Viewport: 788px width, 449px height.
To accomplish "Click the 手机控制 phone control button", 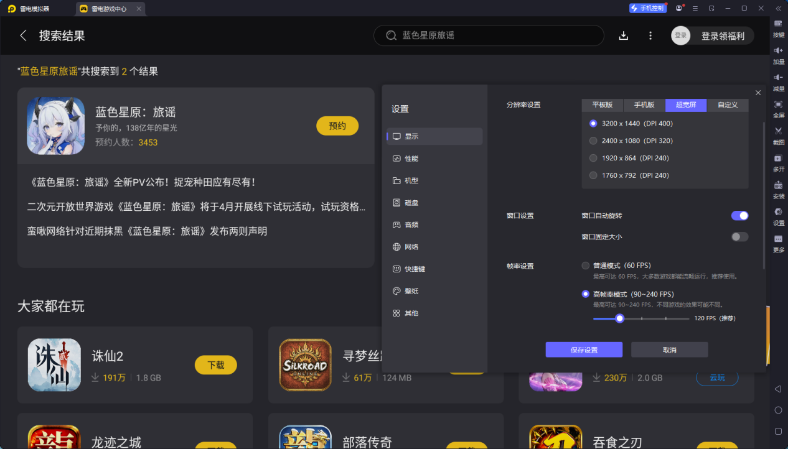I will pos(647,8).
